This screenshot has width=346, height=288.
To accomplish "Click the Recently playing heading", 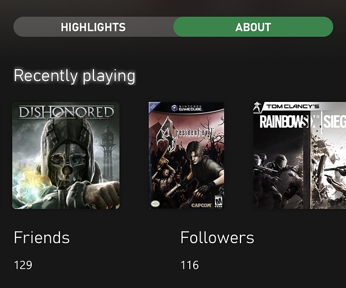I will tap(74, 76).
